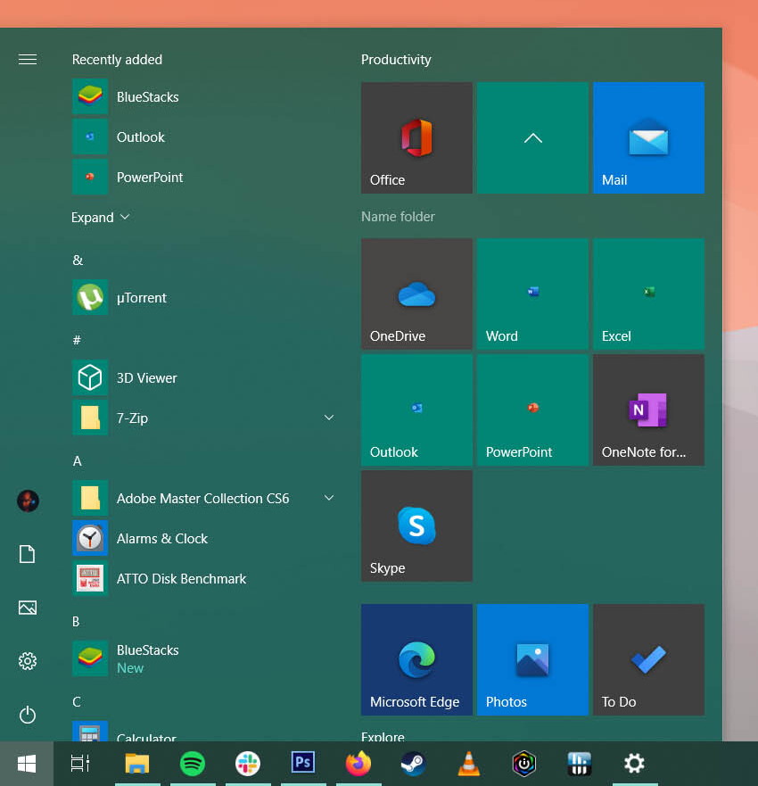
Task: Rename the folder using the Name folder field
Action: coord(398,216)
